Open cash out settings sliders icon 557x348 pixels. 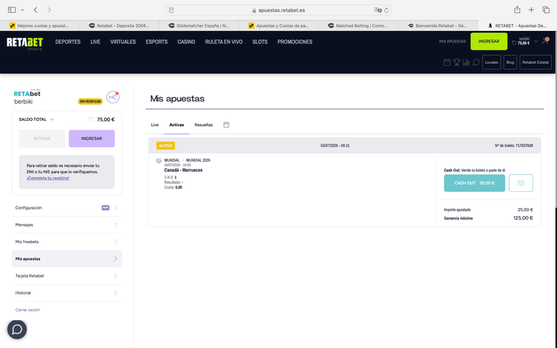coord(521,183)
